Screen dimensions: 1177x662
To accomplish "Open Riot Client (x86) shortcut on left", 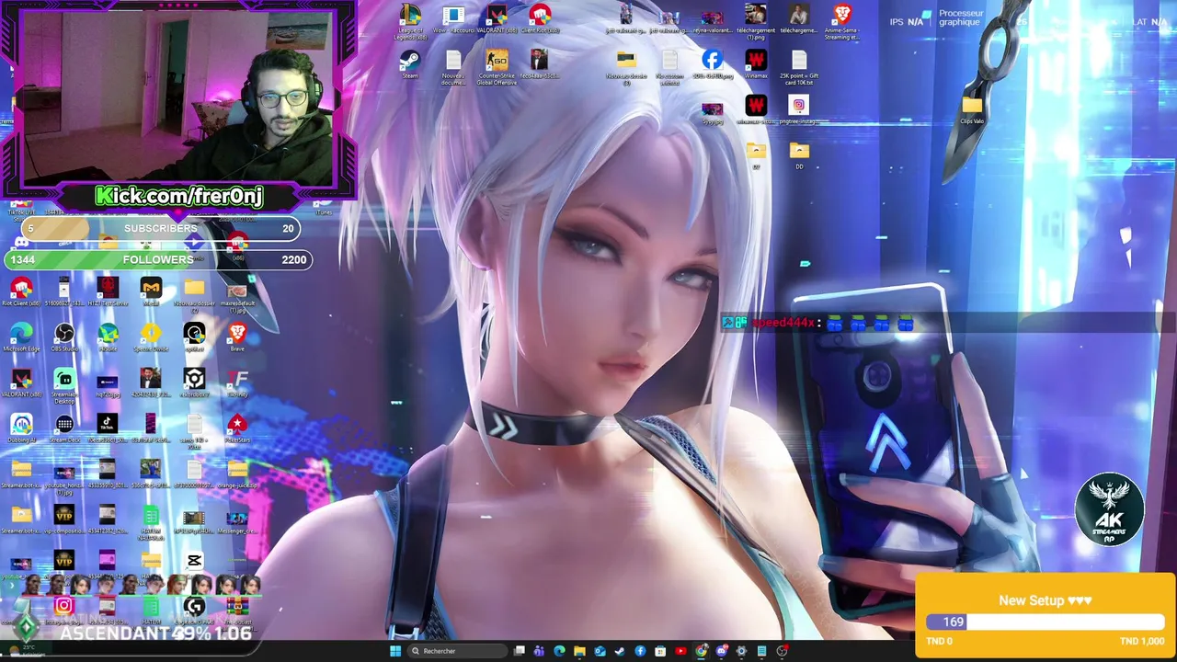I will [x=21, y=291].
